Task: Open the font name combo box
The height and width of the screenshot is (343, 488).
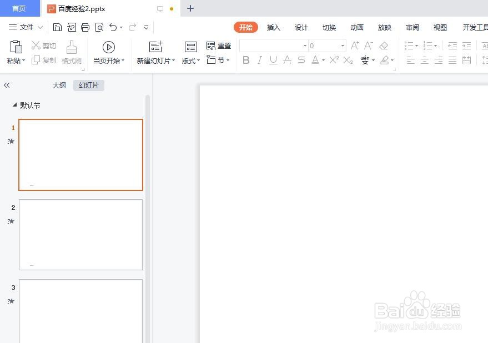Action: coord(274,46)
